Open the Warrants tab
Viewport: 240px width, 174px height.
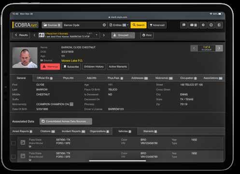150,131
